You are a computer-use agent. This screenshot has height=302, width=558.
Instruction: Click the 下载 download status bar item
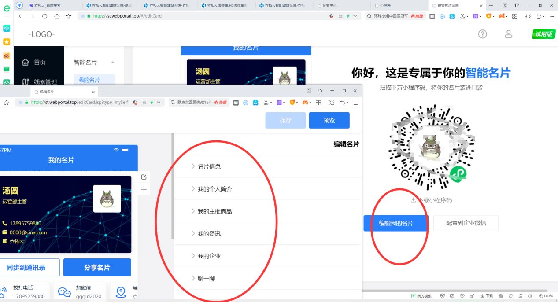pyautogui.click(x=487, y=296)
